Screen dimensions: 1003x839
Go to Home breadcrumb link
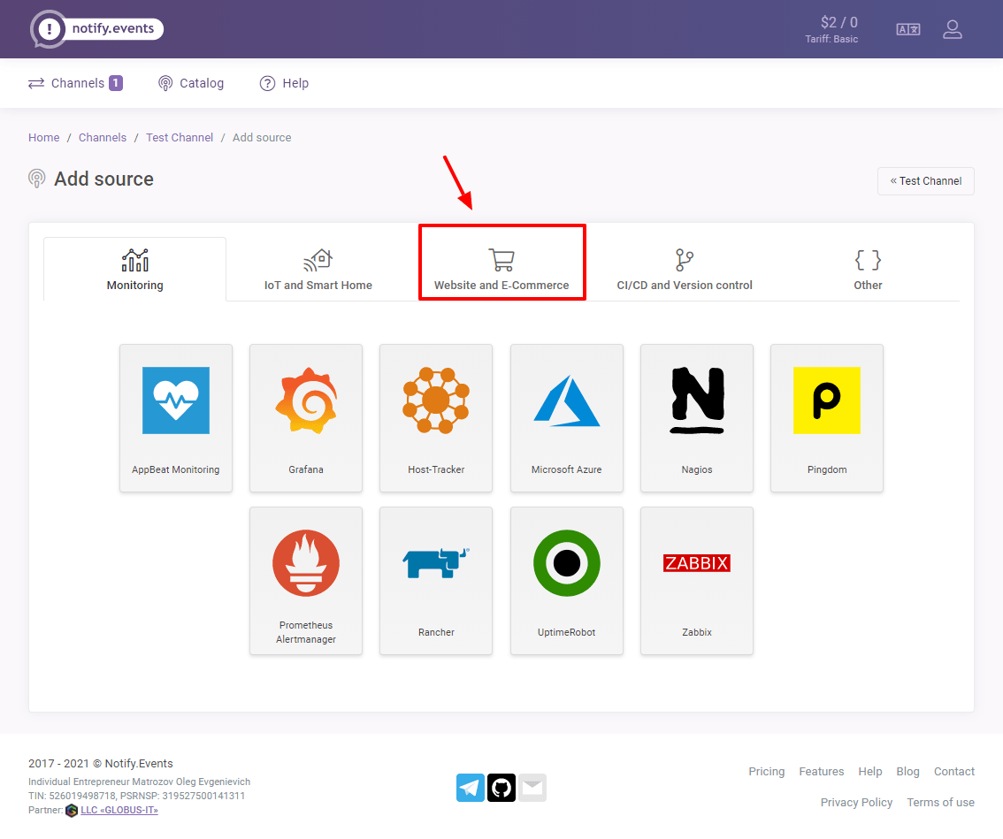click(43, 138)
